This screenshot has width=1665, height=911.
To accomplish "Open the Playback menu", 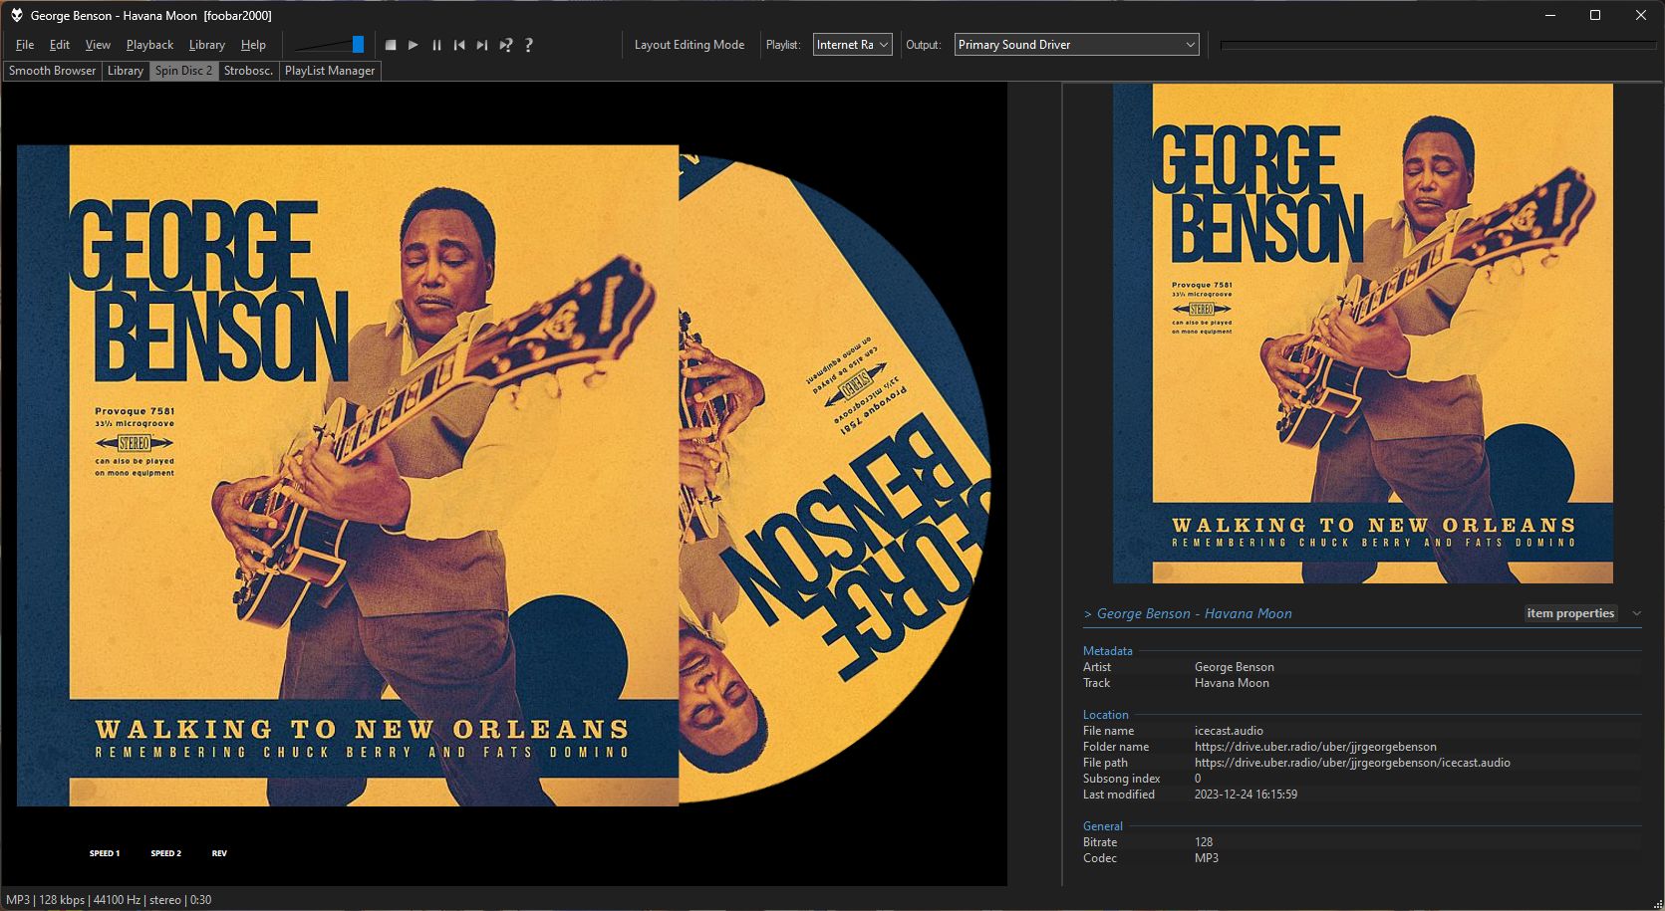I will (x=149, y=45).
